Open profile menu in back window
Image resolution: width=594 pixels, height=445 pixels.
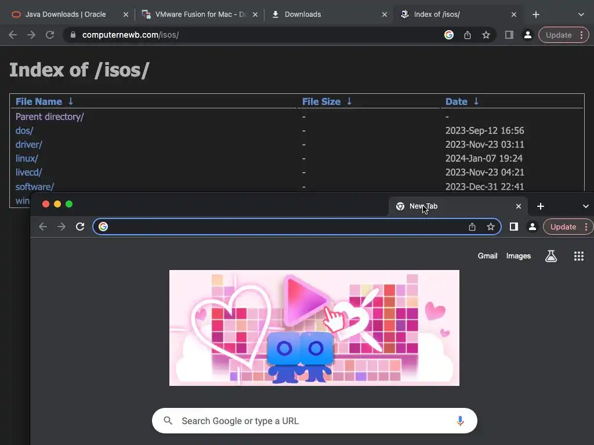pyautogui.click(x=528, y=35)
